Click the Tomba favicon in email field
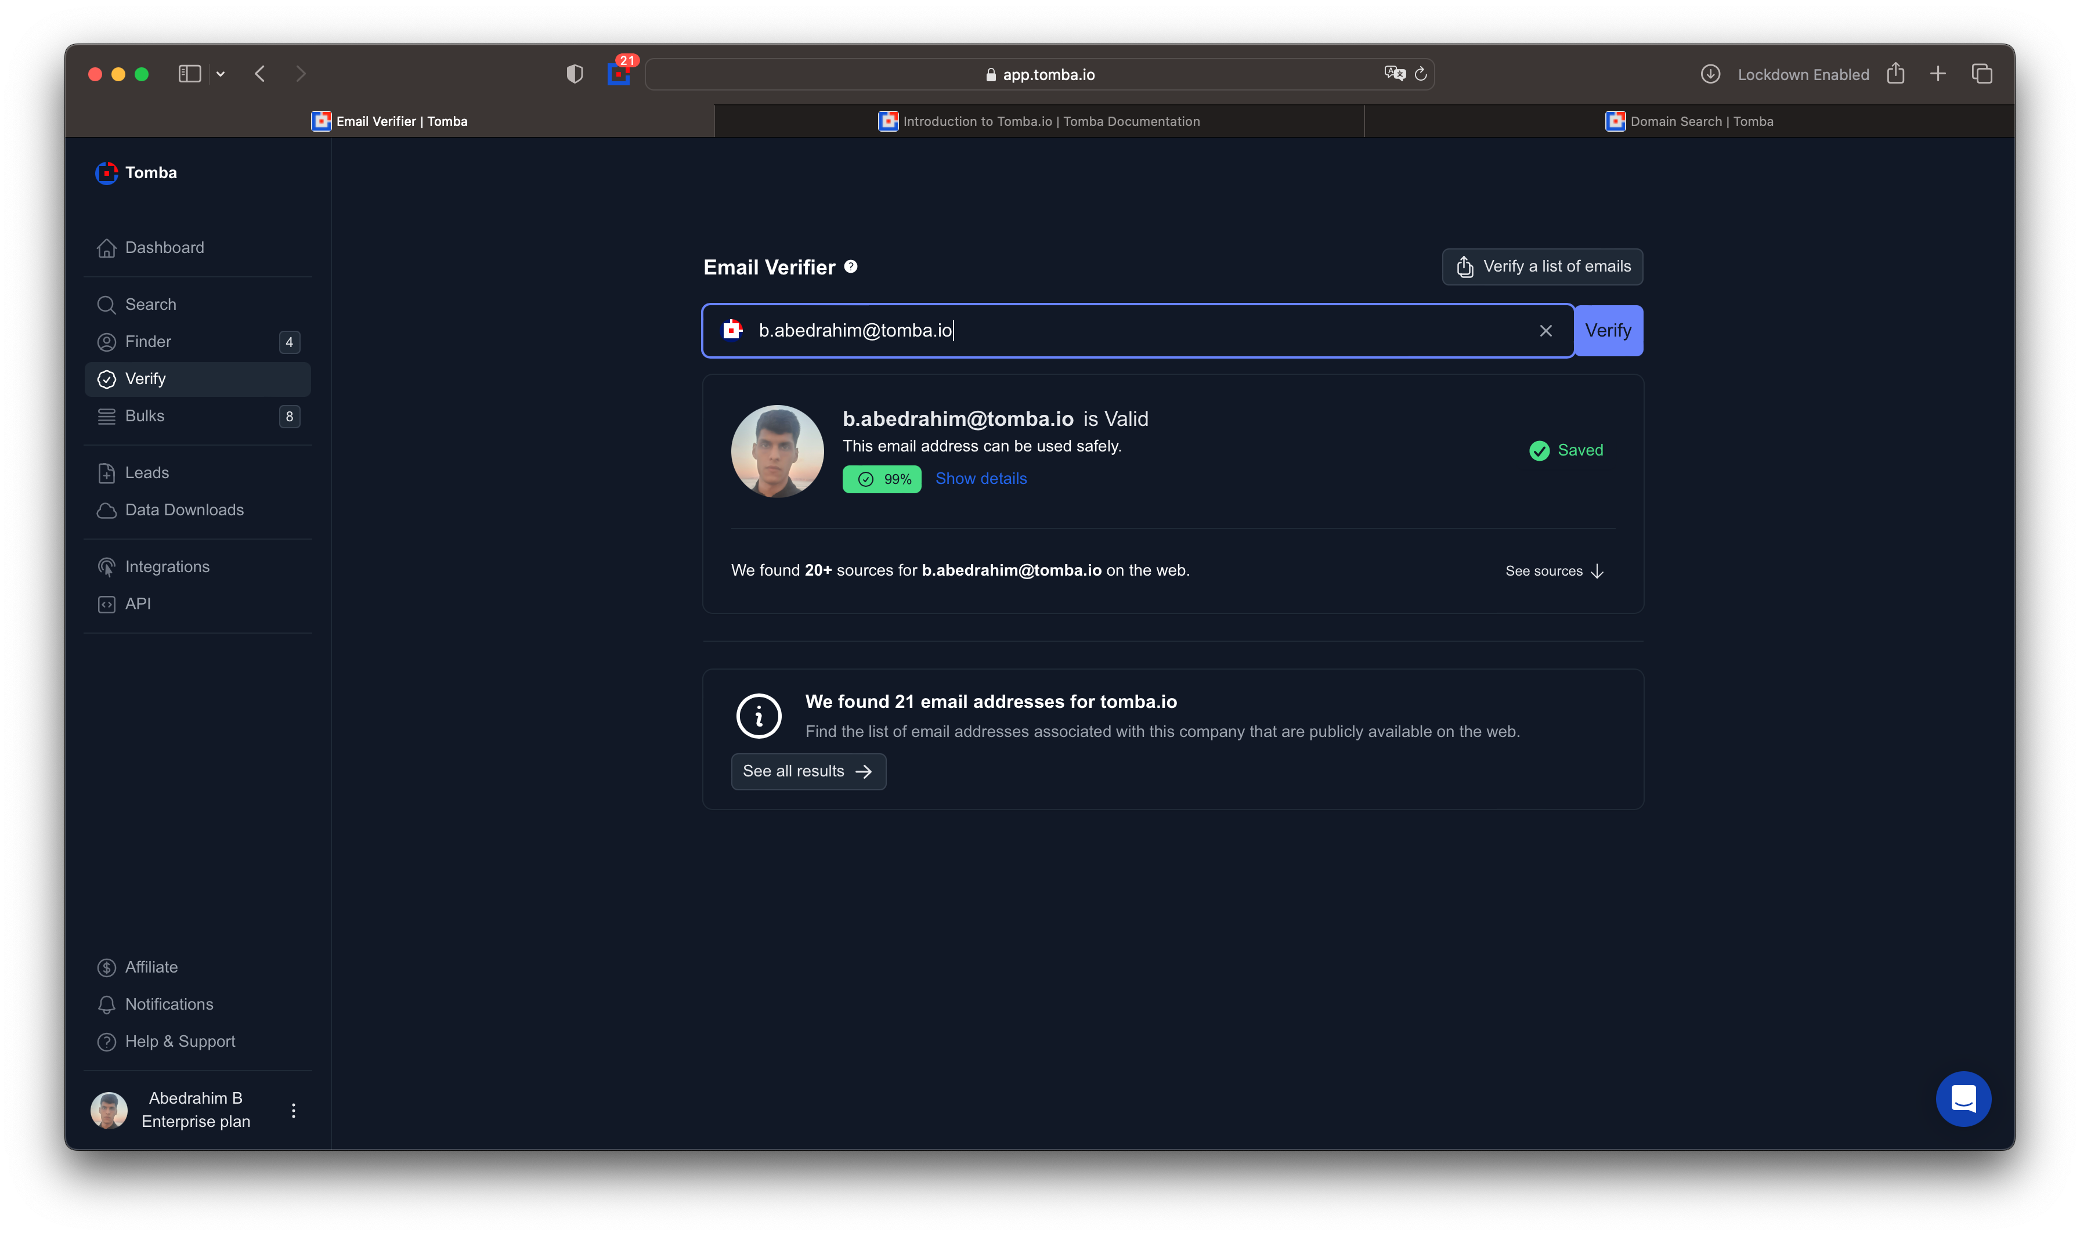Image resolution: width=2080 pixels, height=1236 pixels. [x=732, y=330]
